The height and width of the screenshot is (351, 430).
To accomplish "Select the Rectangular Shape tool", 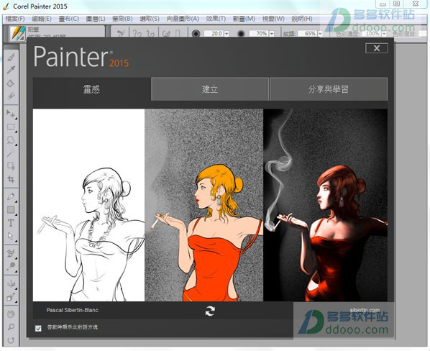I will click(x=11, y=210).
